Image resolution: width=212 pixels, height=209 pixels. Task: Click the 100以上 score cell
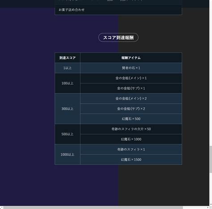click(68, 83)
